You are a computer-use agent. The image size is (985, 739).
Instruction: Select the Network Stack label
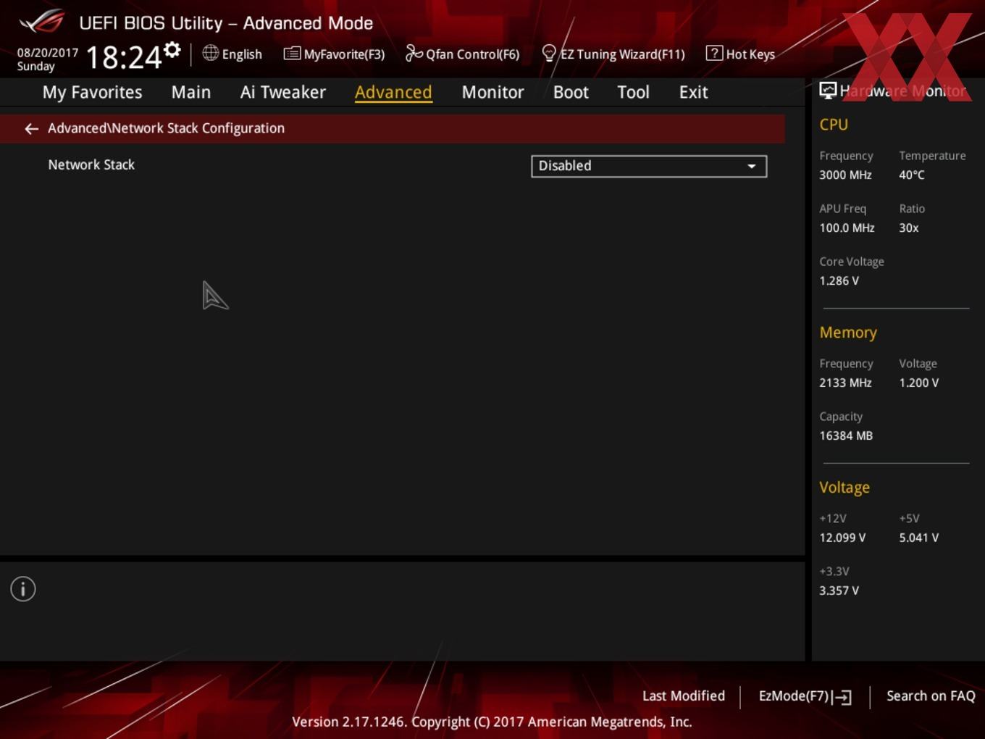pyautogui.click(x=91, y=164)
